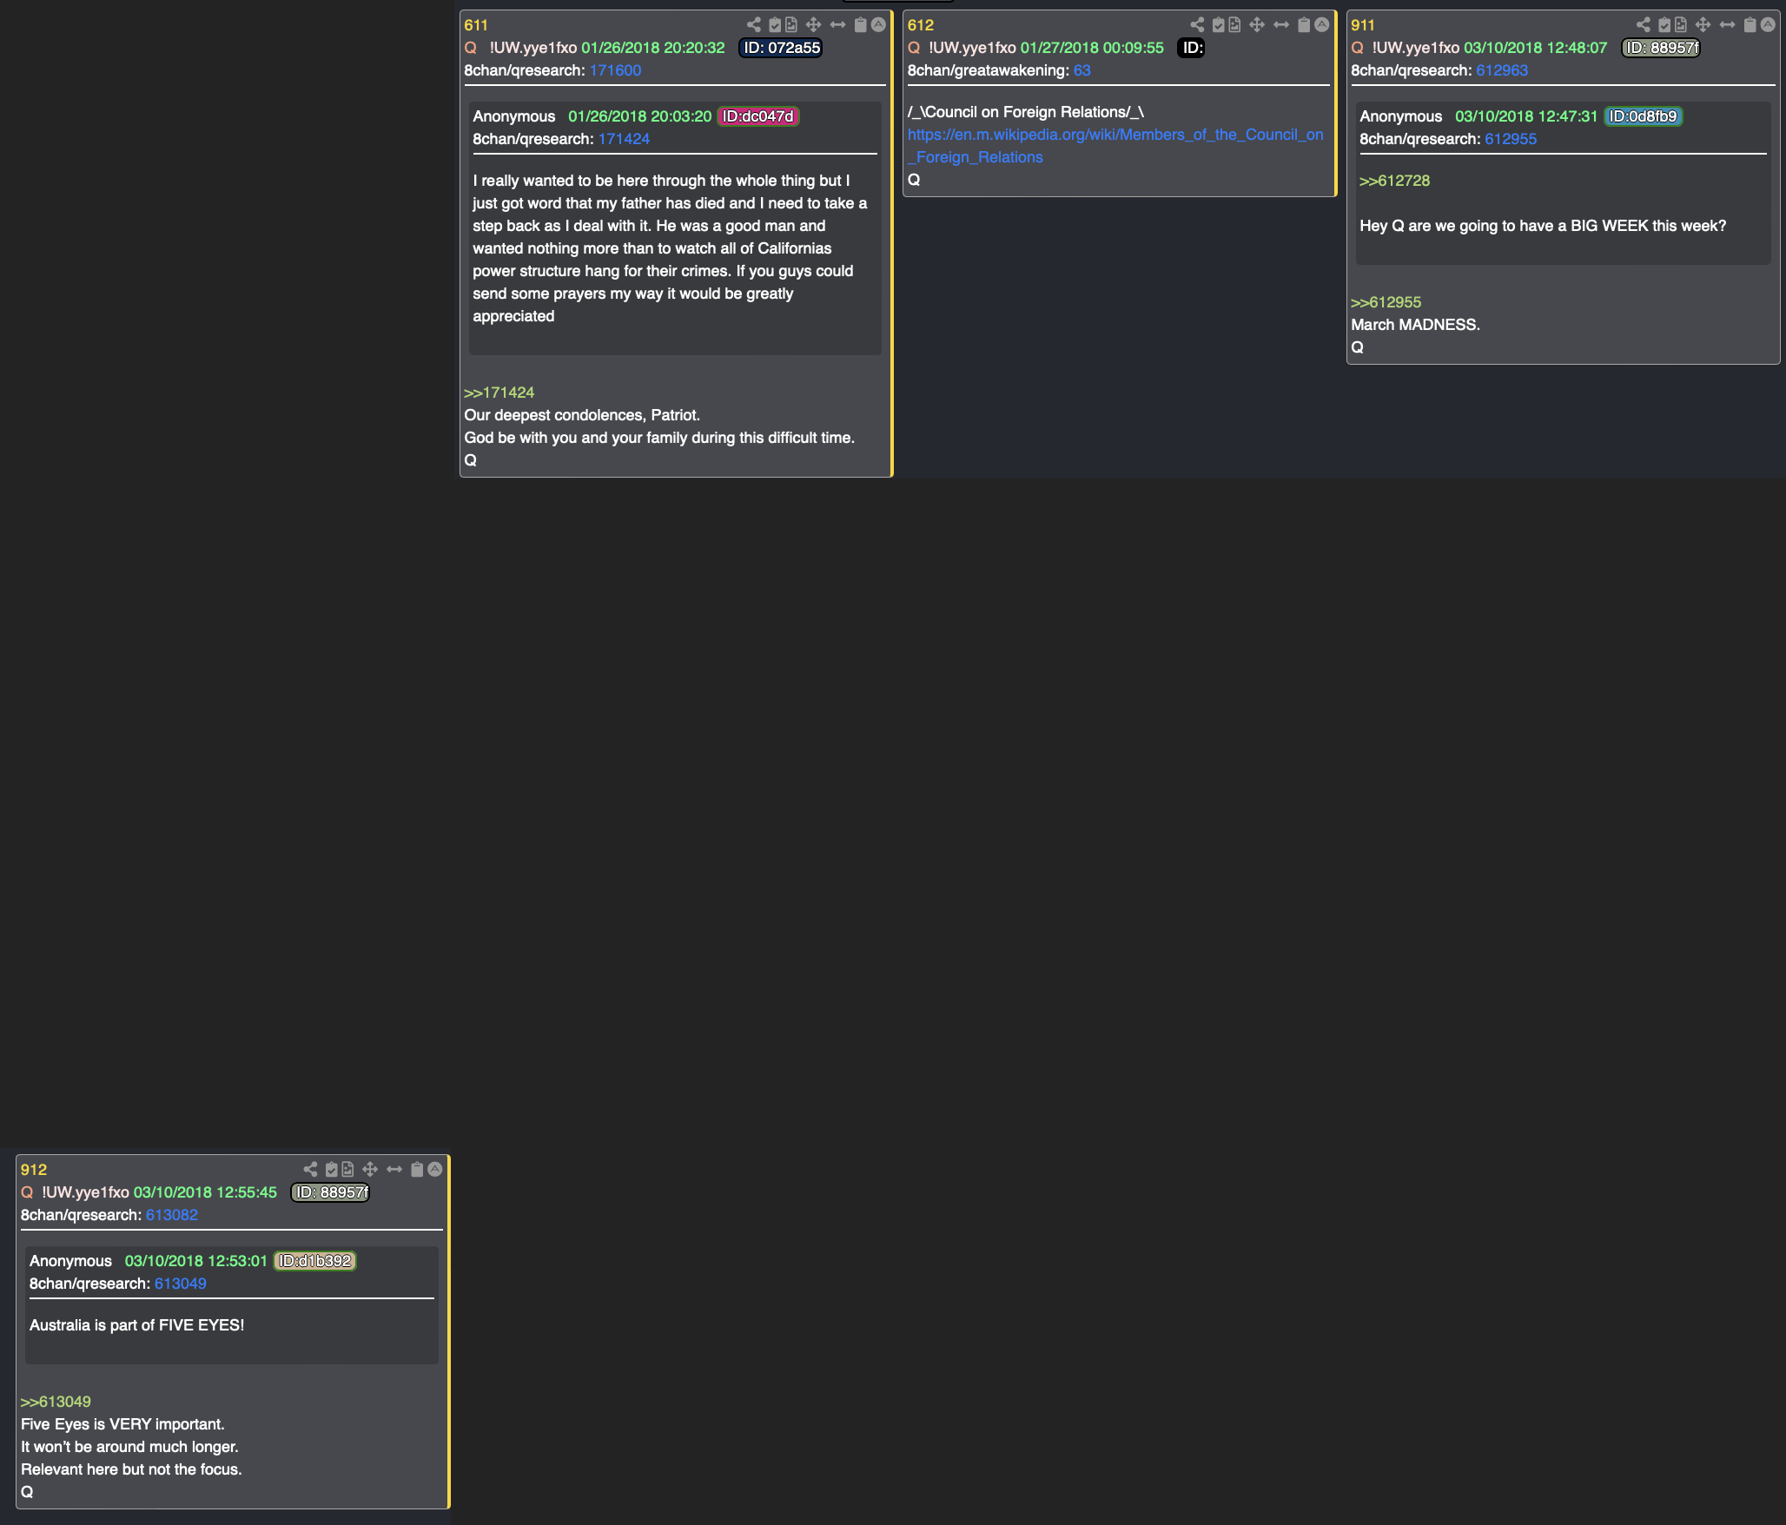Viewport: 1786px width, 1525px height.
Task: Click the image file icon on post 912
Action: 347,1169
